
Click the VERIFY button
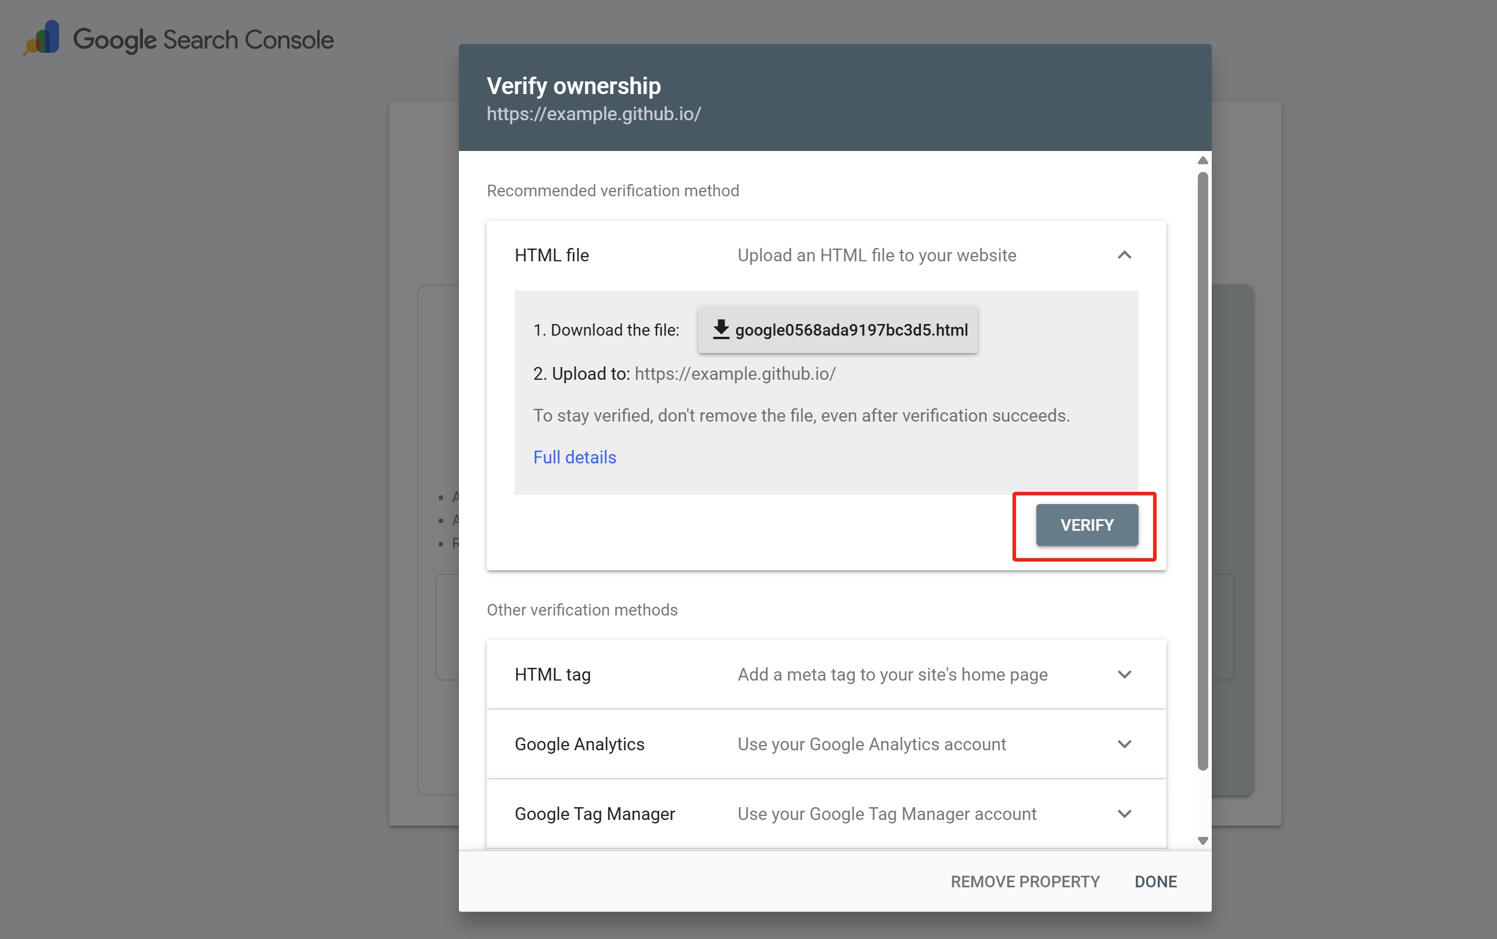pyautogui.click(x=1087, y=525)
